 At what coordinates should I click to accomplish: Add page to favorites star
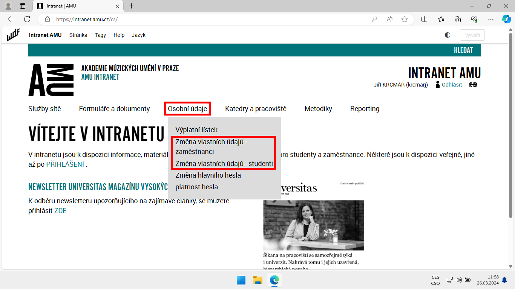tap(405, 19)
